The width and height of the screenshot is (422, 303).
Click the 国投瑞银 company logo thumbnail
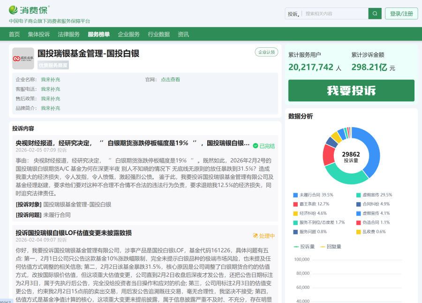[x=23, y=58]
